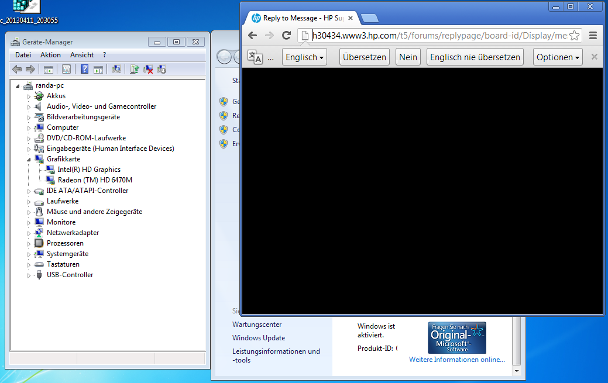Screen dimensions: 608x383
Task: Click the page info icon before the URL
Action: point(305,36)
